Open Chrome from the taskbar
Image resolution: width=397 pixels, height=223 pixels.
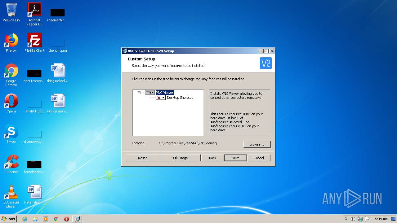(x=56, y=219)
